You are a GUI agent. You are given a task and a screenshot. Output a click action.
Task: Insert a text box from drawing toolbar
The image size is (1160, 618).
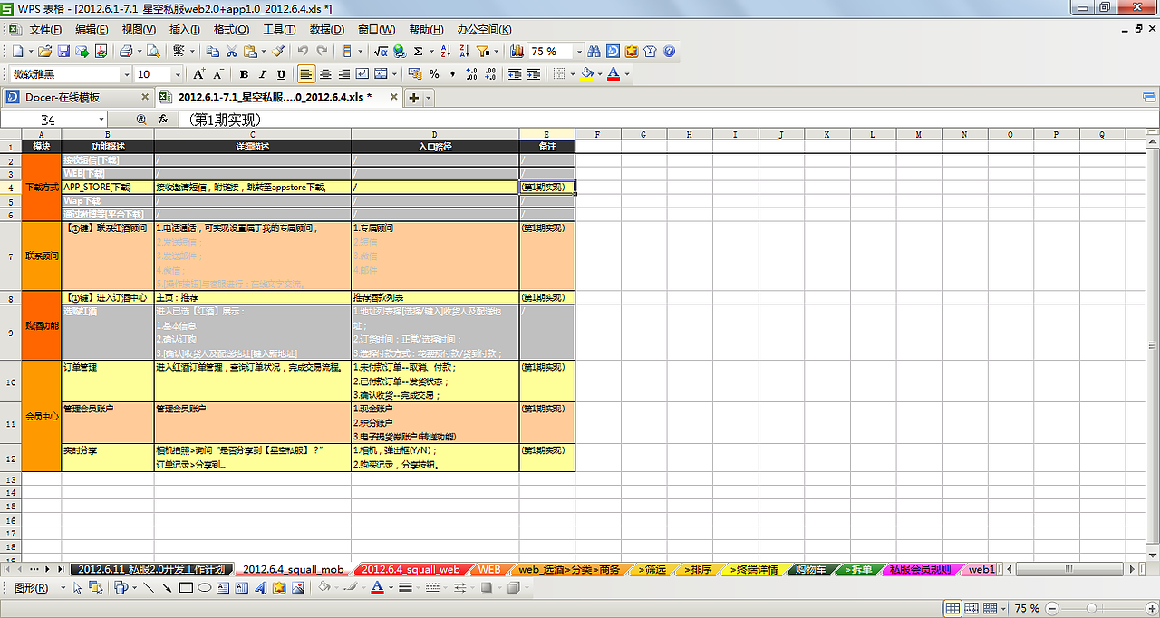click(x=224, y=587)
